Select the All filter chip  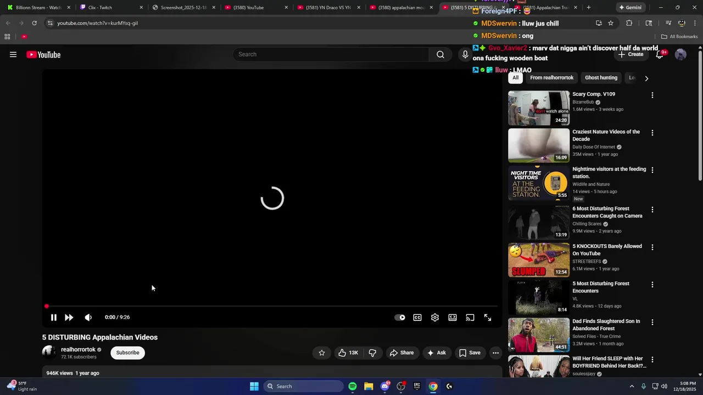pos(515,78)
